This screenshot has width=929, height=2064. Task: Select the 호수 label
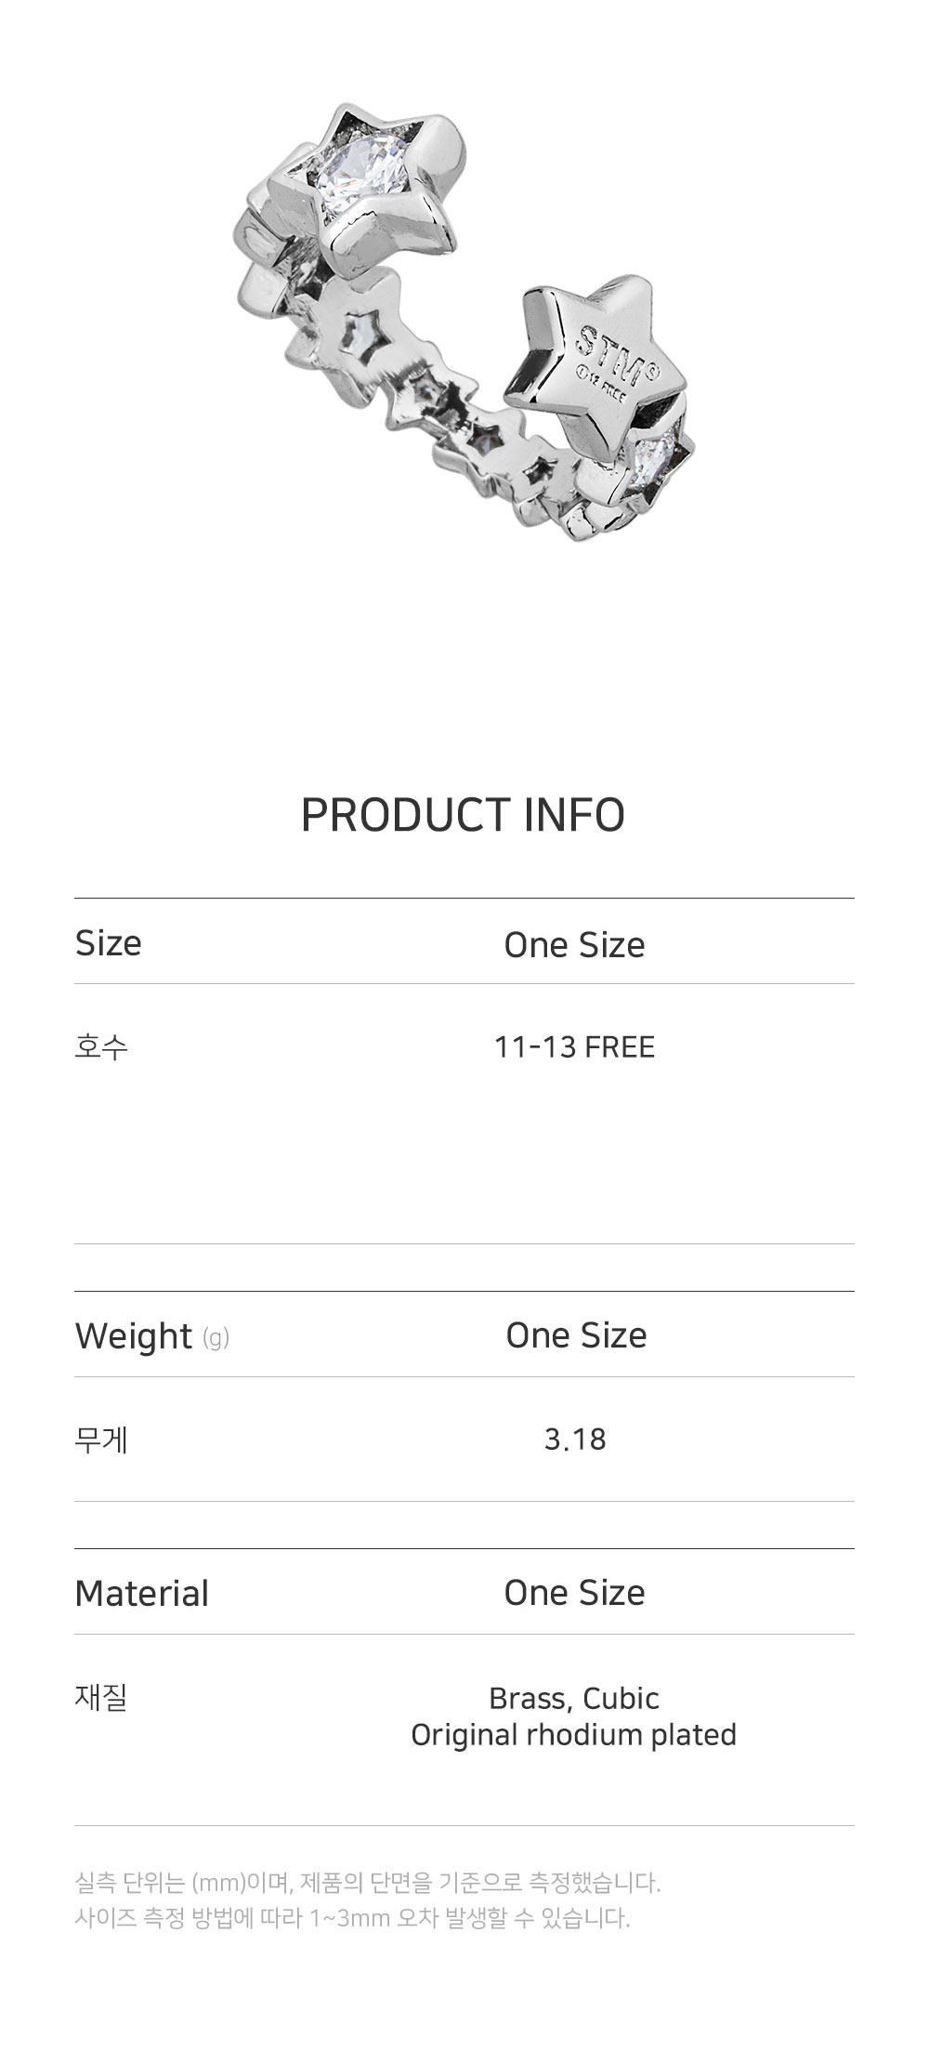pyautogui.click(x=101, y=1046)
